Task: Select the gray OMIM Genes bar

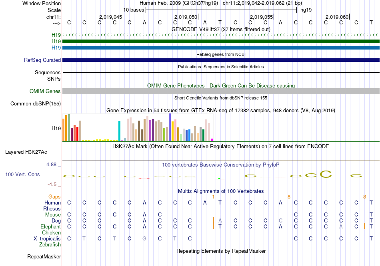Action: [221, 91]
